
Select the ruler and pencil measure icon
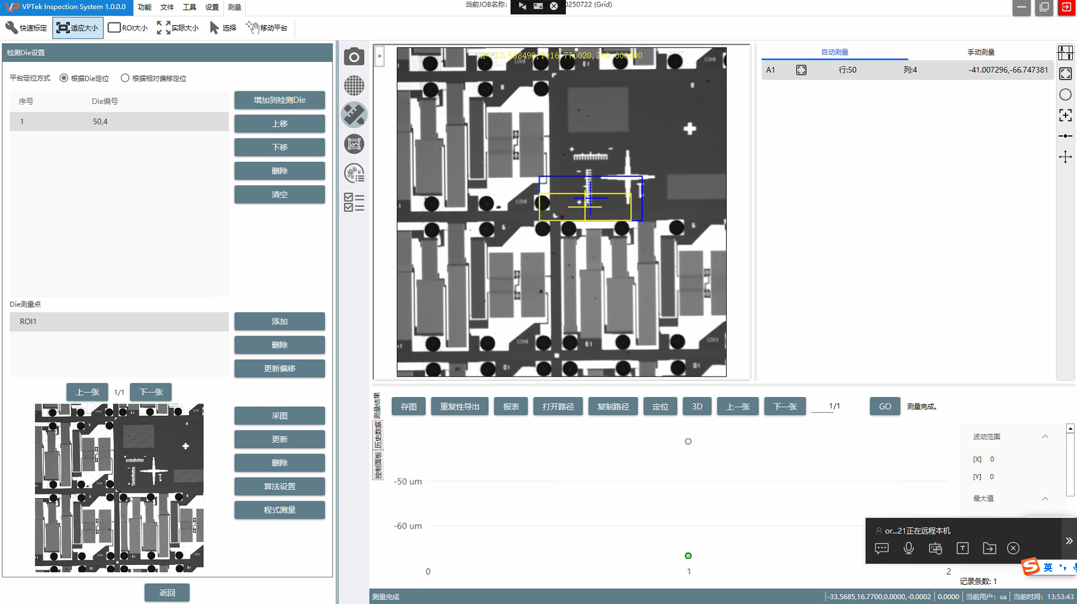(x=354, y=115)
